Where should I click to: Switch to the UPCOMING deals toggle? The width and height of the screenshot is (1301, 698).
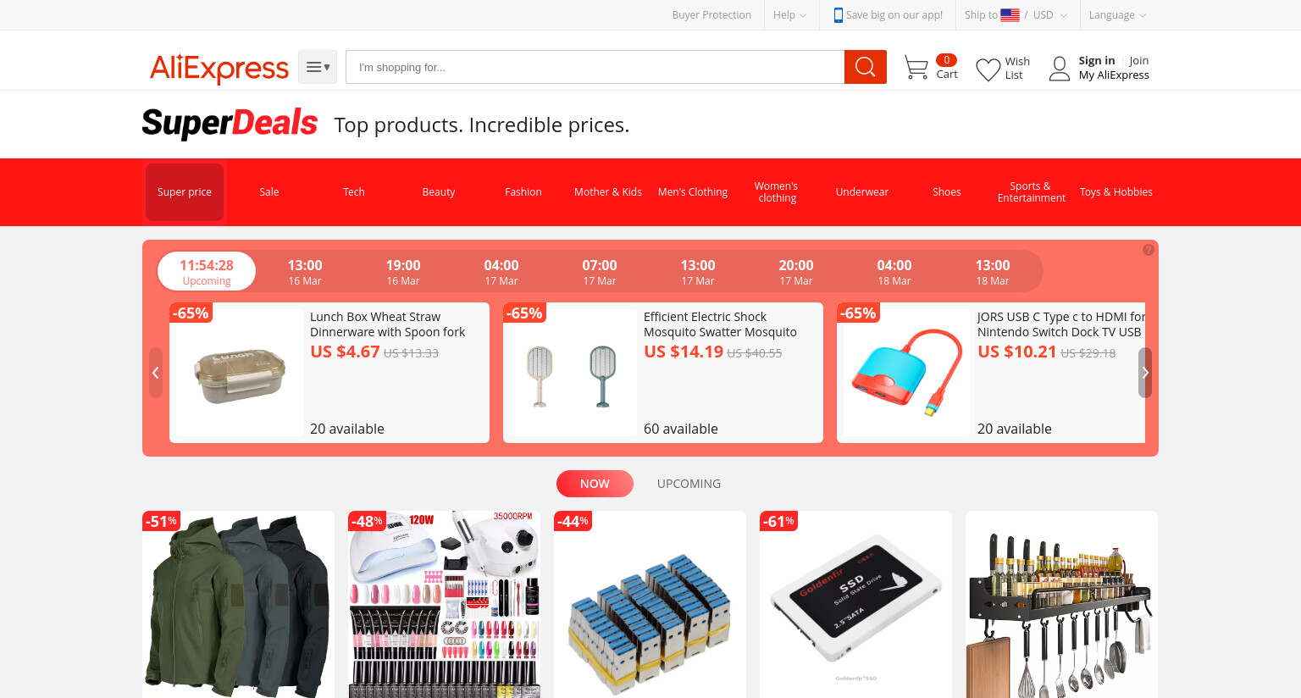(x=689, y=484)
